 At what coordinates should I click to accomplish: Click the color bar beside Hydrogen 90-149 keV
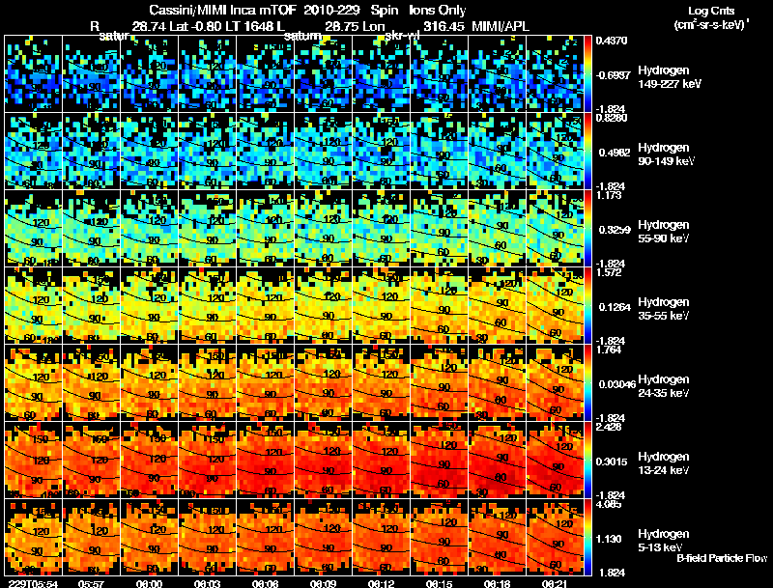[x=587, y=152]
